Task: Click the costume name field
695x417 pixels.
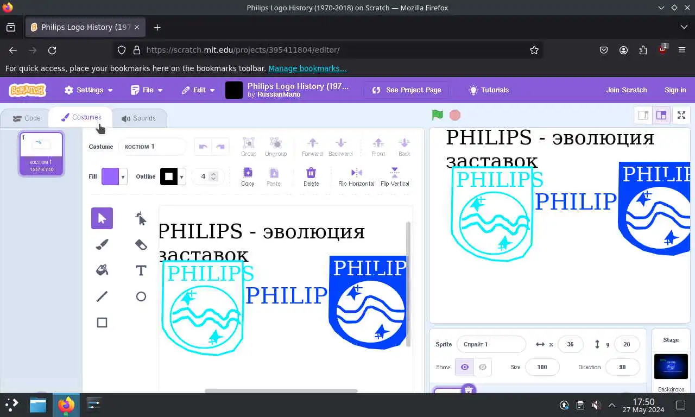Action: [152, 147]
